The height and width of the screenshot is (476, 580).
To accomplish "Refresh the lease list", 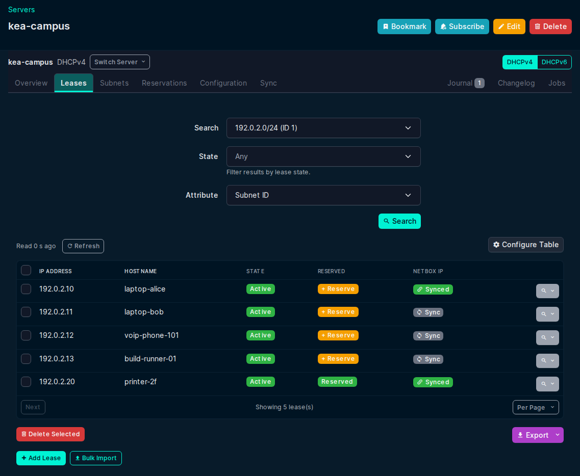I will click(x=83, y=246).
